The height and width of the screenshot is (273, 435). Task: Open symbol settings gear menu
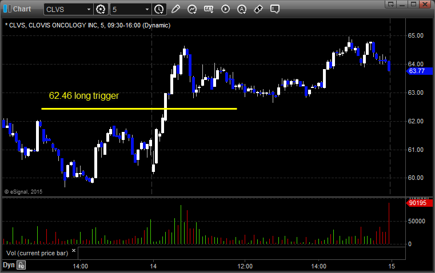click(x=101, y=9)
